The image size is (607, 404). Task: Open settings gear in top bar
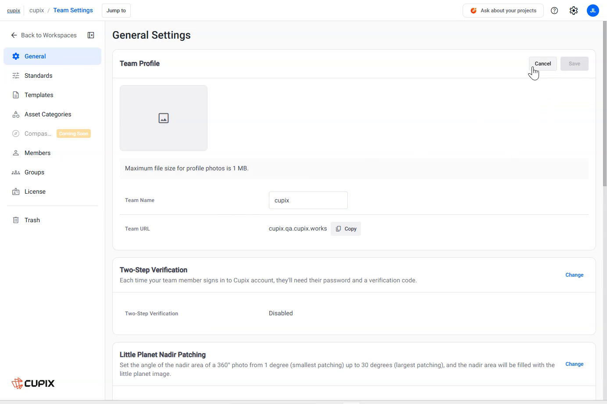[x=574, y=11]
